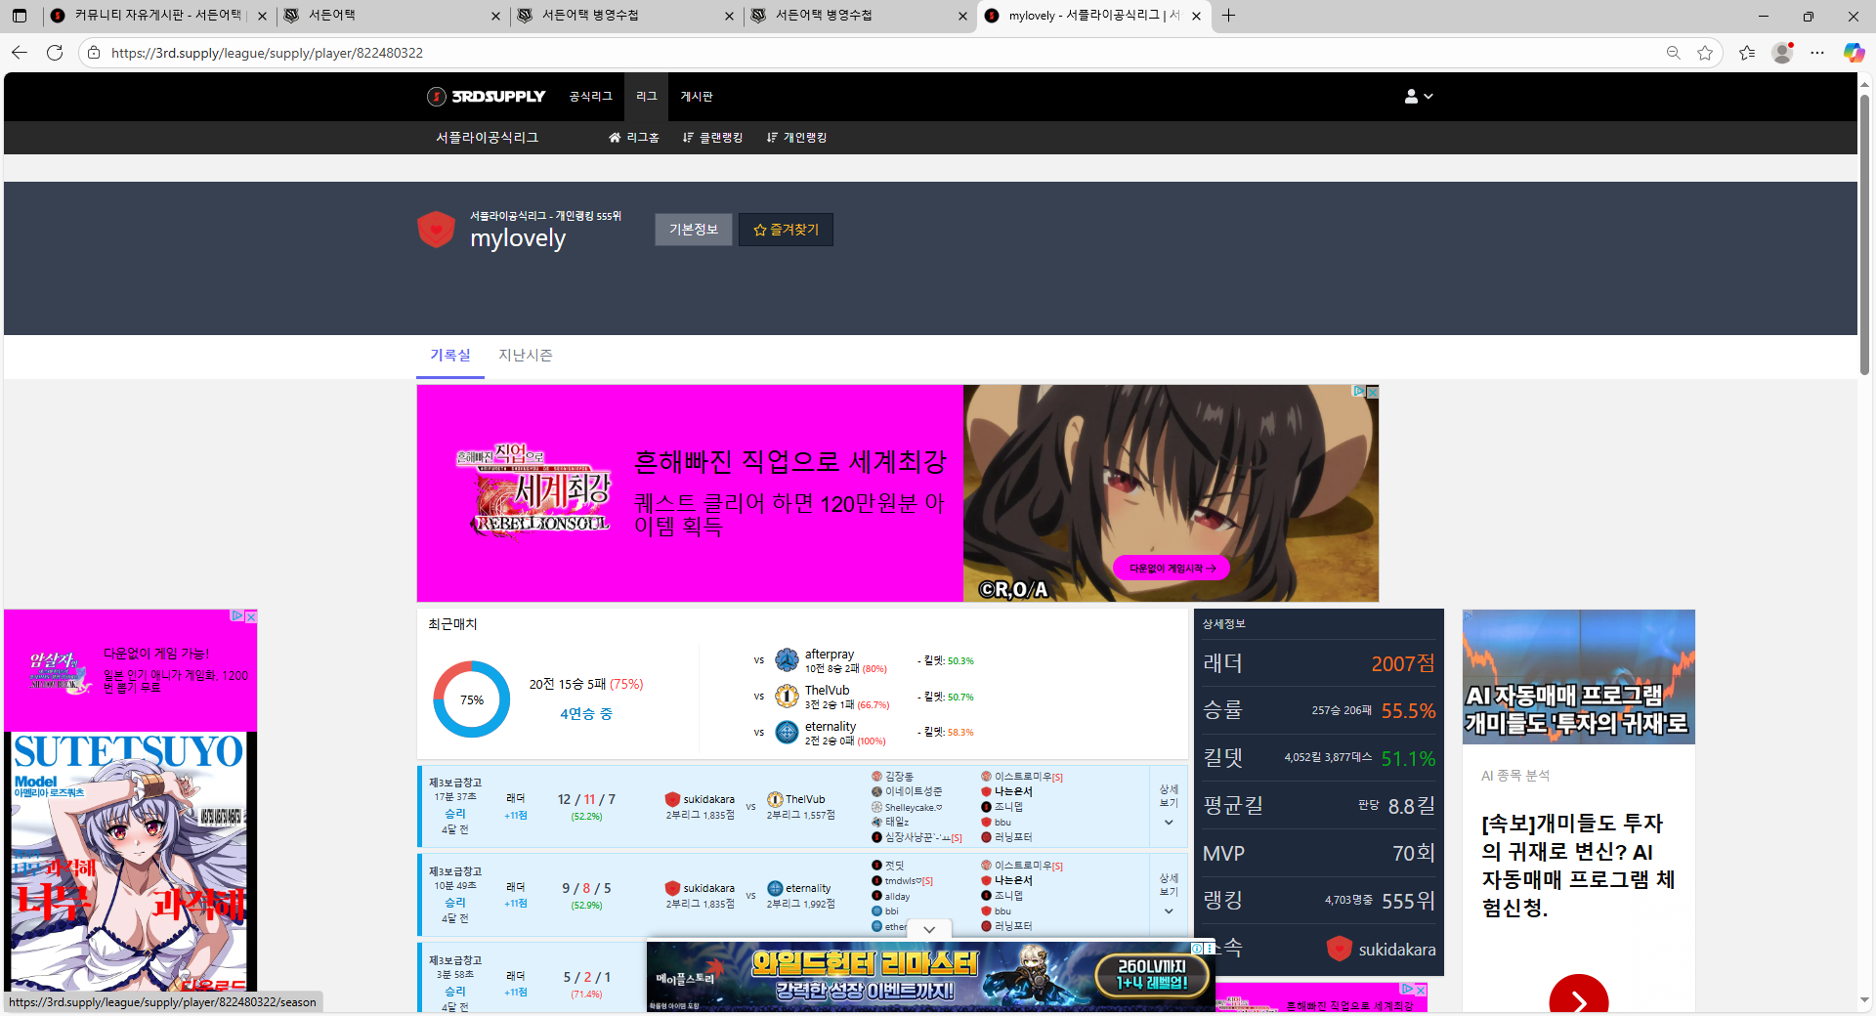Image resolution: width=1876 pixels, height=1016 pixels.
Task: Refresh the current page
Action: pyautogui.click(x=55, y=53)
